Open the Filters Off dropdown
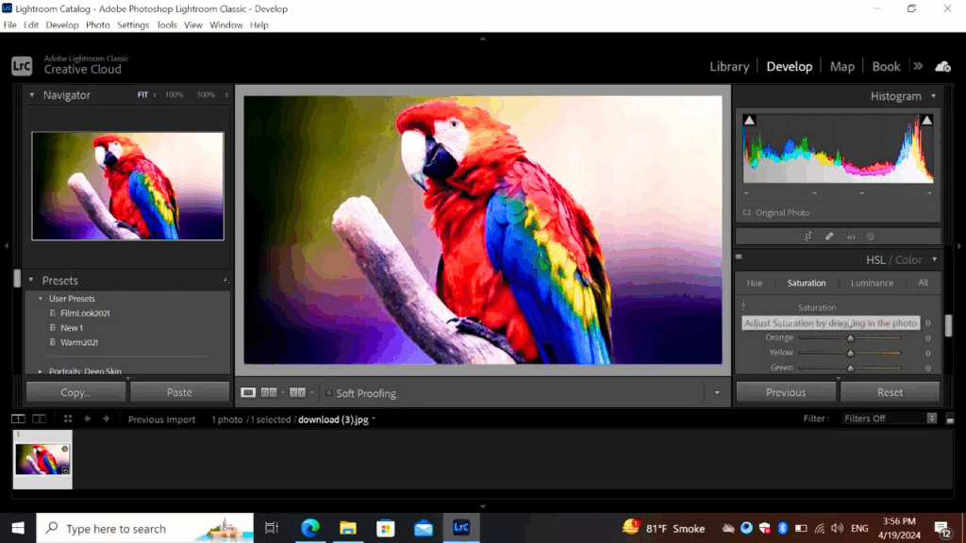Screen dimensions: 966x543 click(889, 419)
